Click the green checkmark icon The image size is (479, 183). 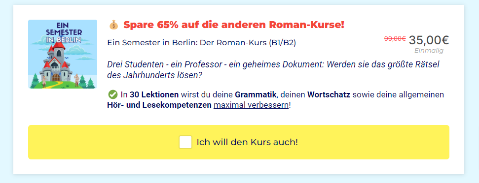(x=113, y=94)
